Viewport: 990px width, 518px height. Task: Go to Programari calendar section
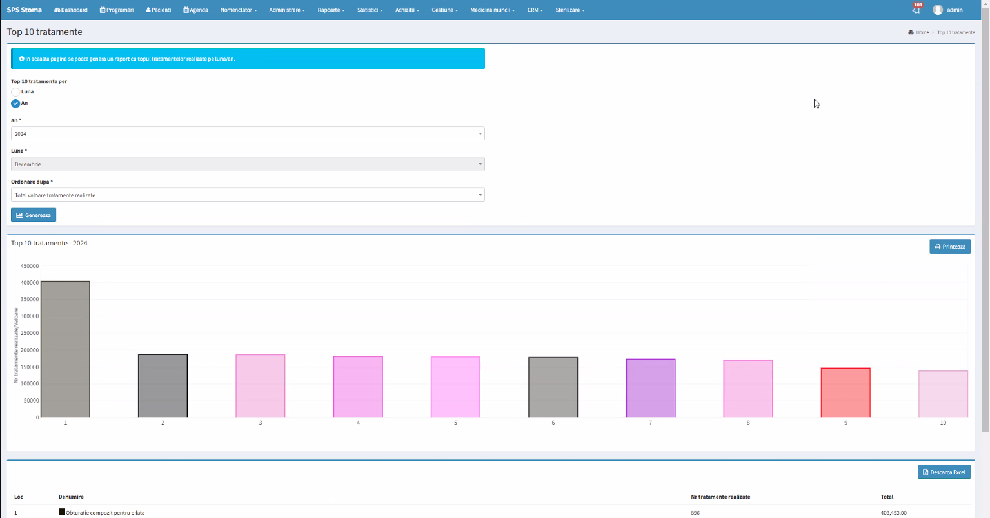(x=117, y=10)
